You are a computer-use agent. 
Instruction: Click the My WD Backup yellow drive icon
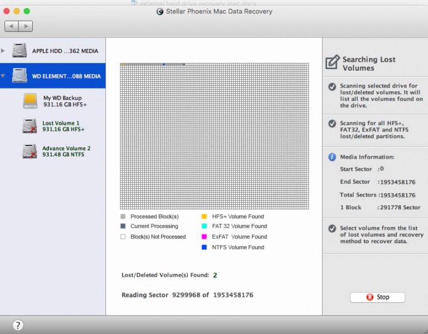coord(30,101)
